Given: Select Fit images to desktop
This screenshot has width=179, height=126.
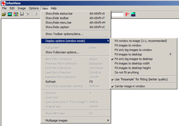Looking at the screenshot, I should [144, 54].
